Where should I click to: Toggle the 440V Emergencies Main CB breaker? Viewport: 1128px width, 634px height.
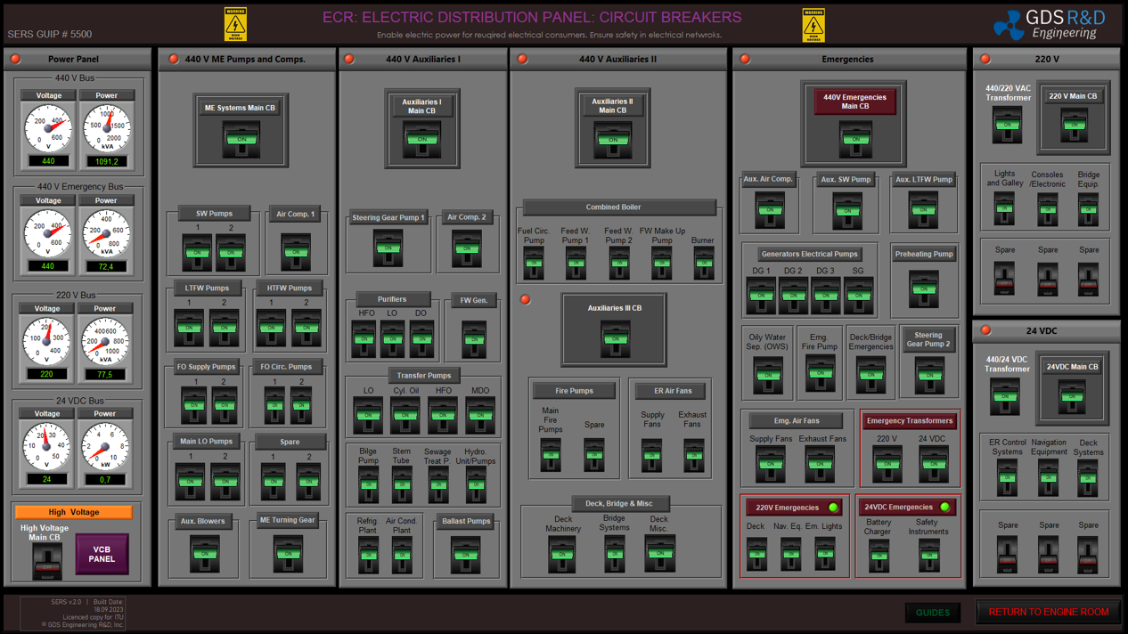[x=855, y=140]
